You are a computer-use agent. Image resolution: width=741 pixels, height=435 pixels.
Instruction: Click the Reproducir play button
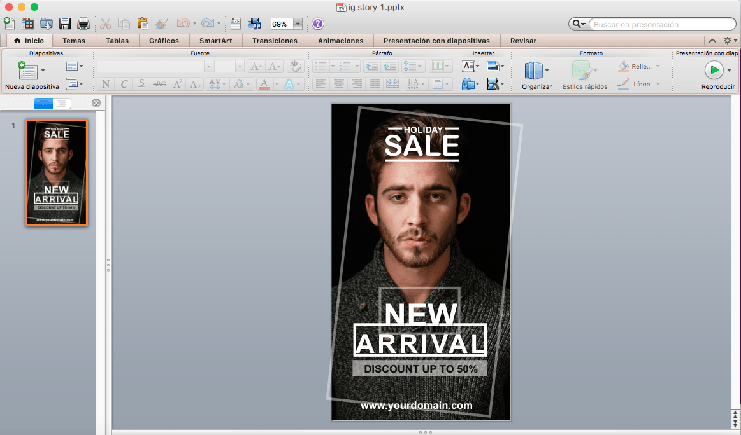click(x=714, y=70)
